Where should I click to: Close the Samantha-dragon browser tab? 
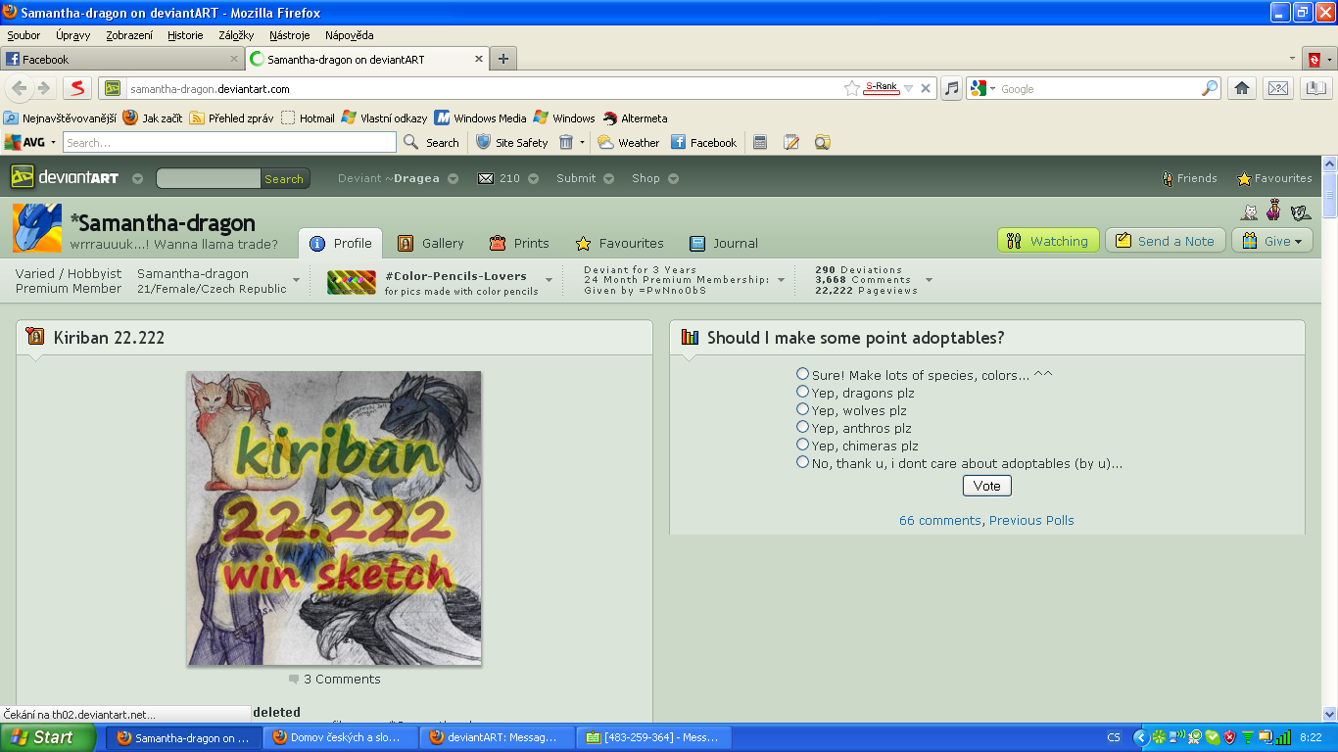(x=479, y=59)
